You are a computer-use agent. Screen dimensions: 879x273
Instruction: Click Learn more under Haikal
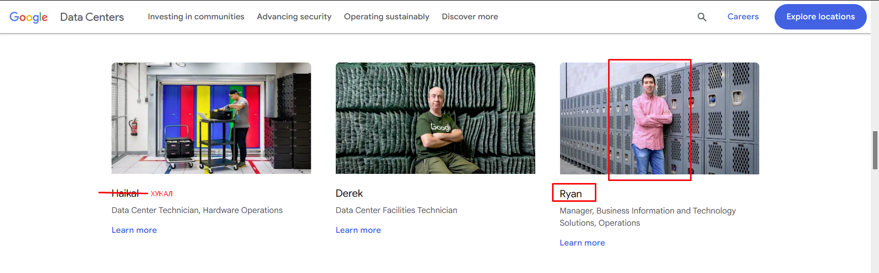[x=134, y=230]
